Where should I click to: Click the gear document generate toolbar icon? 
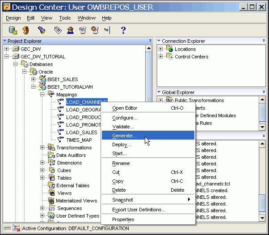point(95,30)
